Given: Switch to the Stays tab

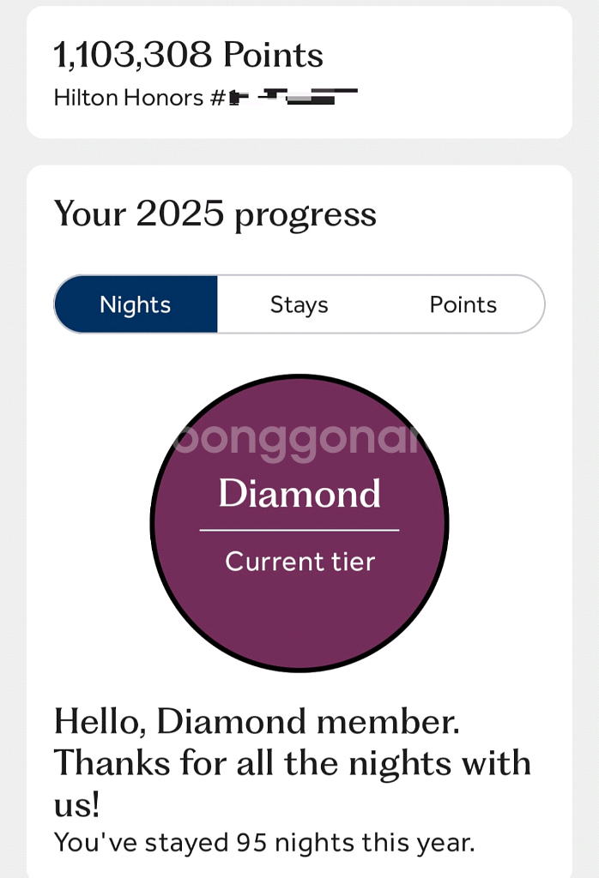Looking at the screenshot, I should coord(299,304).
